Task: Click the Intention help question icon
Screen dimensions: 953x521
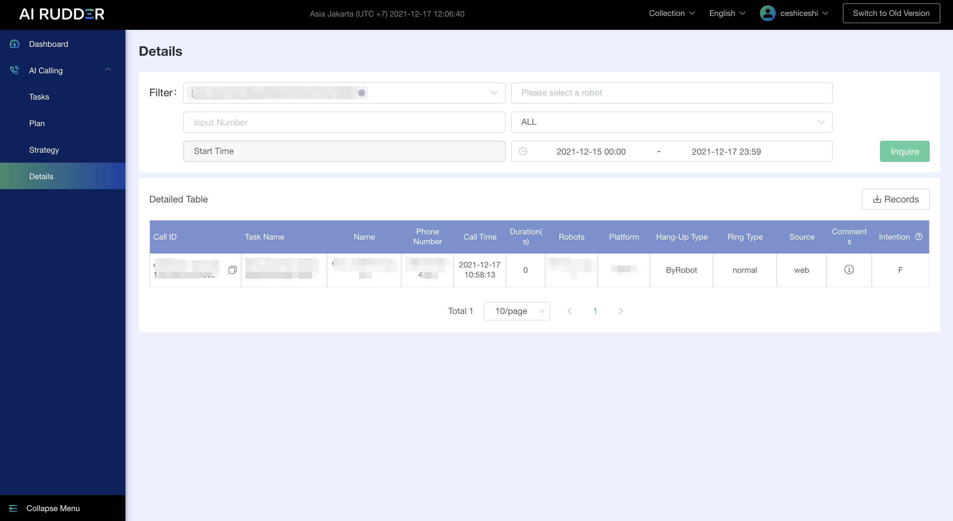Action: coord(918,237)
